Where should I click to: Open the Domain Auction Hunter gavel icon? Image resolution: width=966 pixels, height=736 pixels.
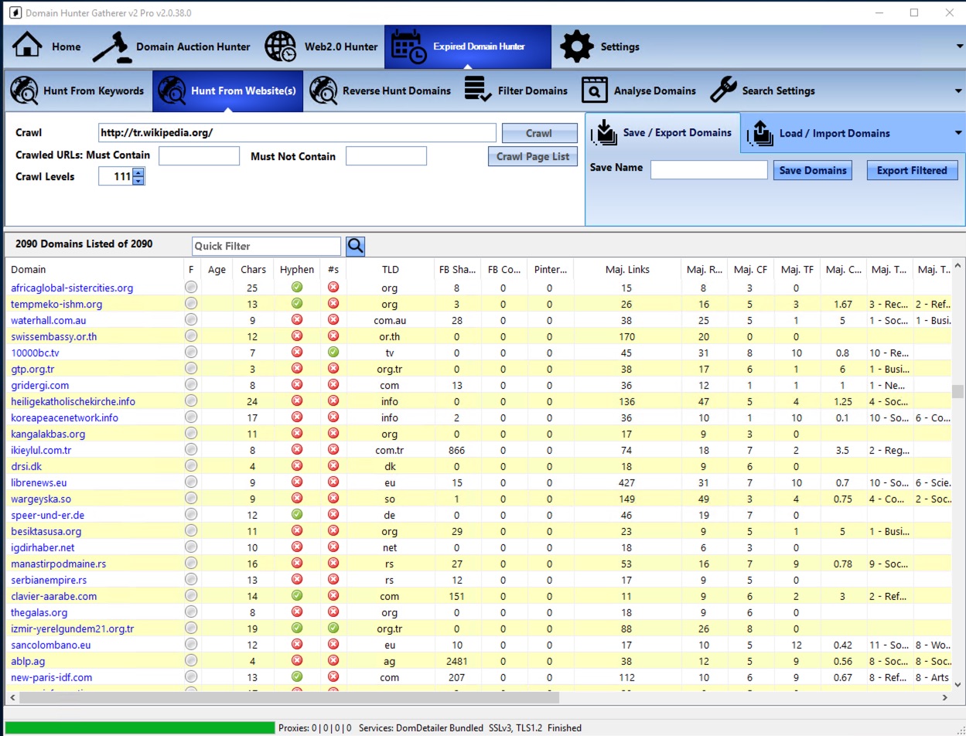tap(113, 46)
